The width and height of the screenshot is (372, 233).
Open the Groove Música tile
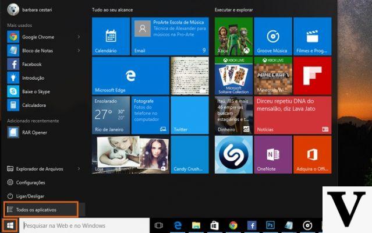coord(273,36)
